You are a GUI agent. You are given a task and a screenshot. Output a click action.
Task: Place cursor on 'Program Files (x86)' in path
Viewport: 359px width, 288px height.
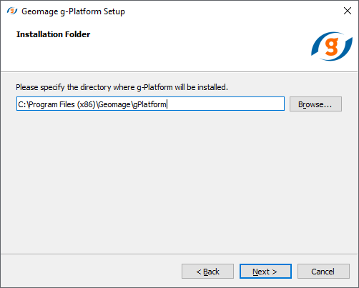62,104
